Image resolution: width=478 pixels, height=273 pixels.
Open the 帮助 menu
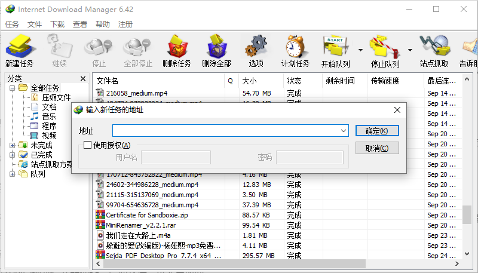[103, 24]
